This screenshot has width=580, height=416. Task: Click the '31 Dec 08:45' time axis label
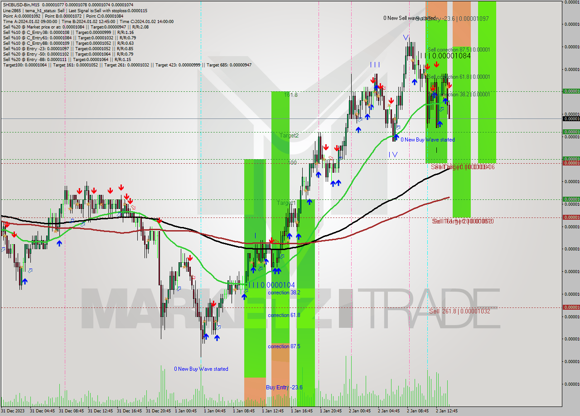(71, 411)
